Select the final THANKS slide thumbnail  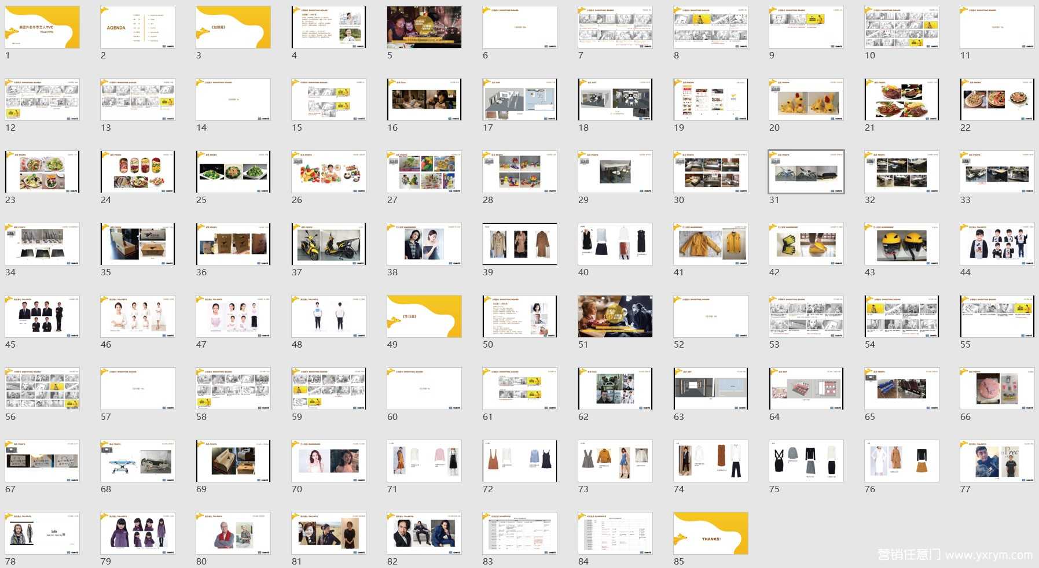tap(711, 533)
